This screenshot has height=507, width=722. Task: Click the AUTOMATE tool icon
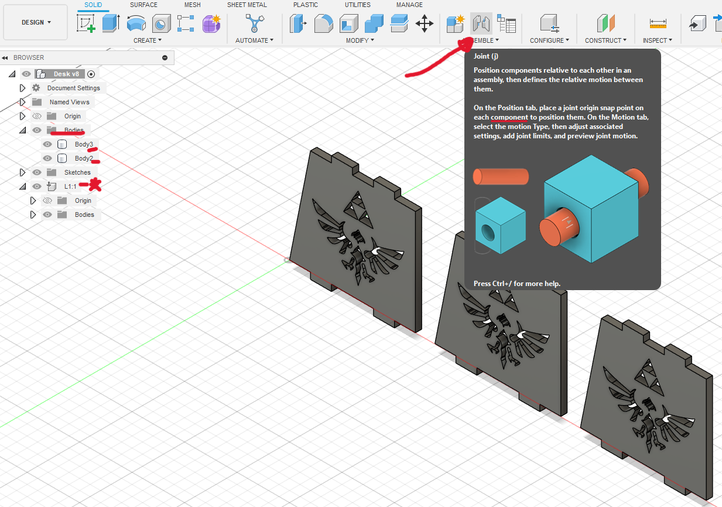[x=254, y=23]
